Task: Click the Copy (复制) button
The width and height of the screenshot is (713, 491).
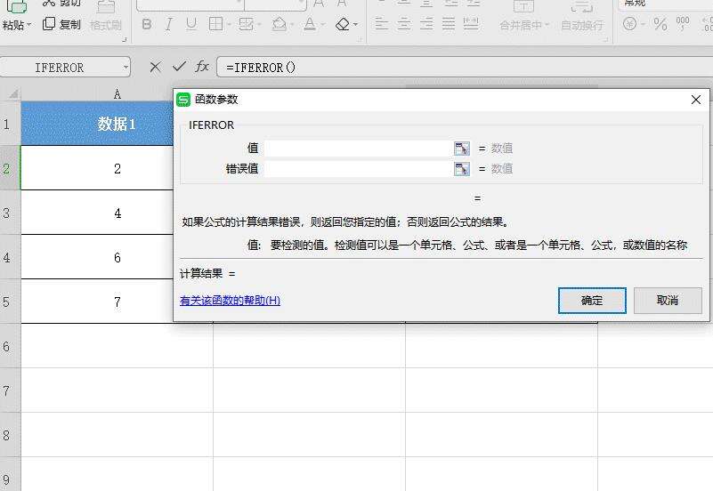Action: (x=61, y=24)
